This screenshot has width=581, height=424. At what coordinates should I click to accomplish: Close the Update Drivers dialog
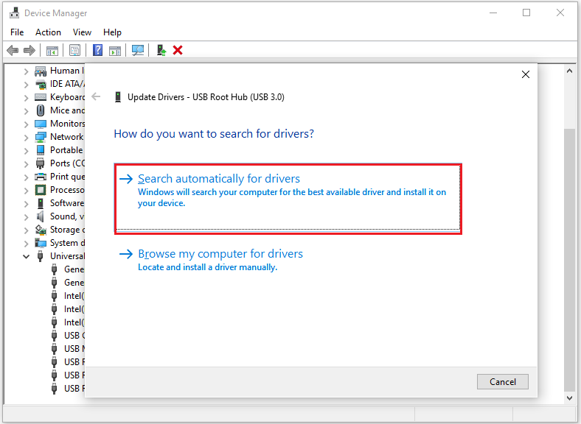coord(526,74)
